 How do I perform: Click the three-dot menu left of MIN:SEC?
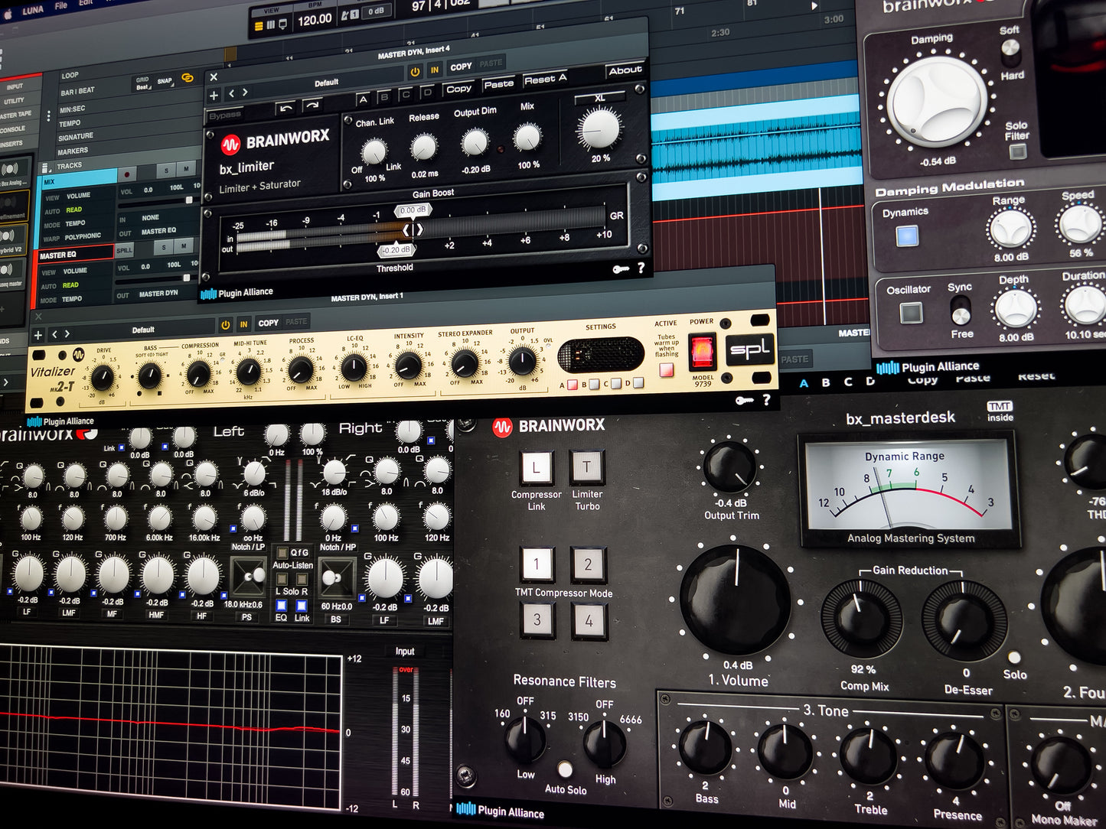(x=49, y=116)
